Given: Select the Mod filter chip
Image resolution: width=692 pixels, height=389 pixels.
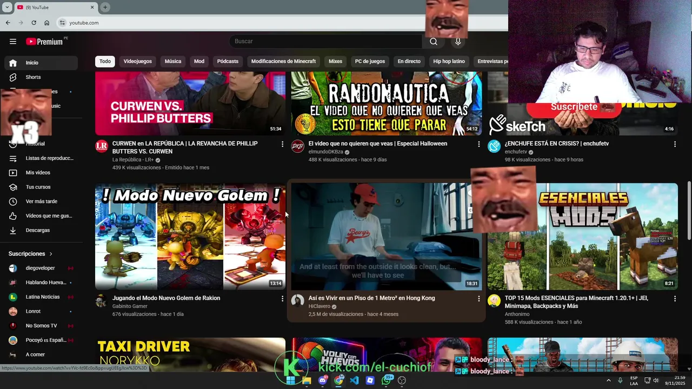Looking at the screenshot, I should tap(199, 62).
